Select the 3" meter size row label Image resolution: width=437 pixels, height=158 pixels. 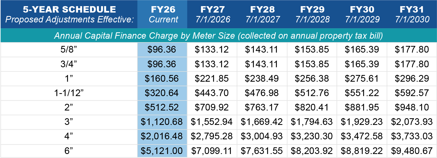tap(69, 122)
